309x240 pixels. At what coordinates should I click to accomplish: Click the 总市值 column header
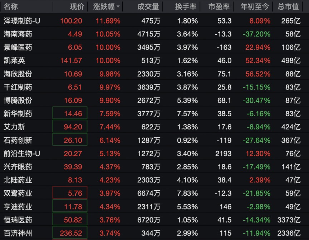coord(288,6)
